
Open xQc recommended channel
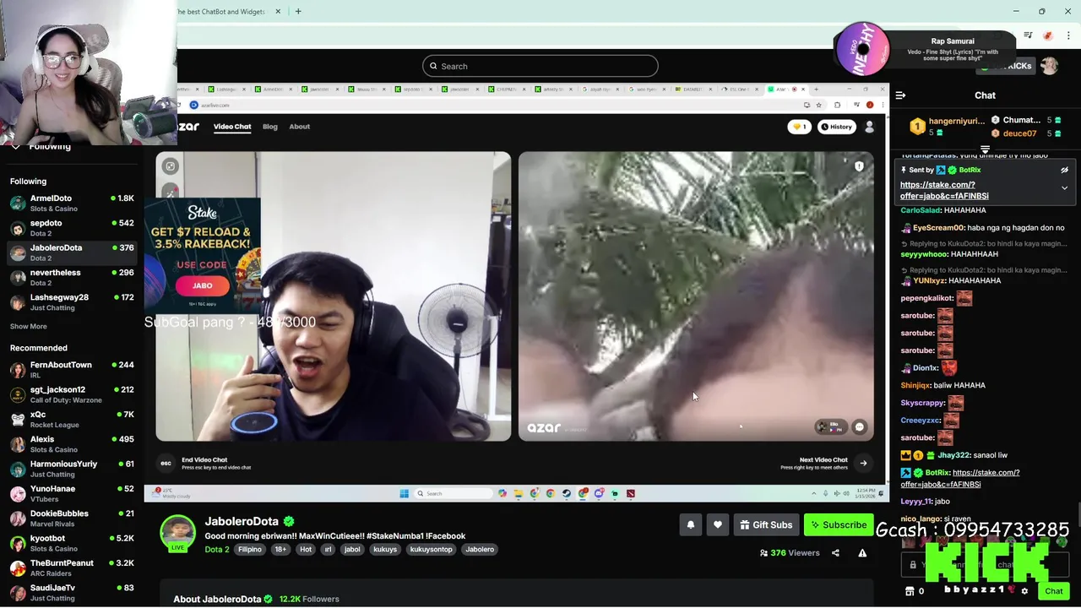pyautogui.click(x=72, y=419)
